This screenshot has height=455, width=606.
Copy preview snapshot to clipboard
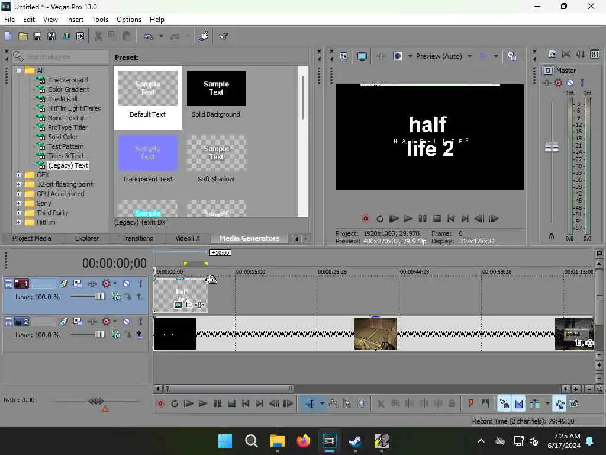[512, 56]
